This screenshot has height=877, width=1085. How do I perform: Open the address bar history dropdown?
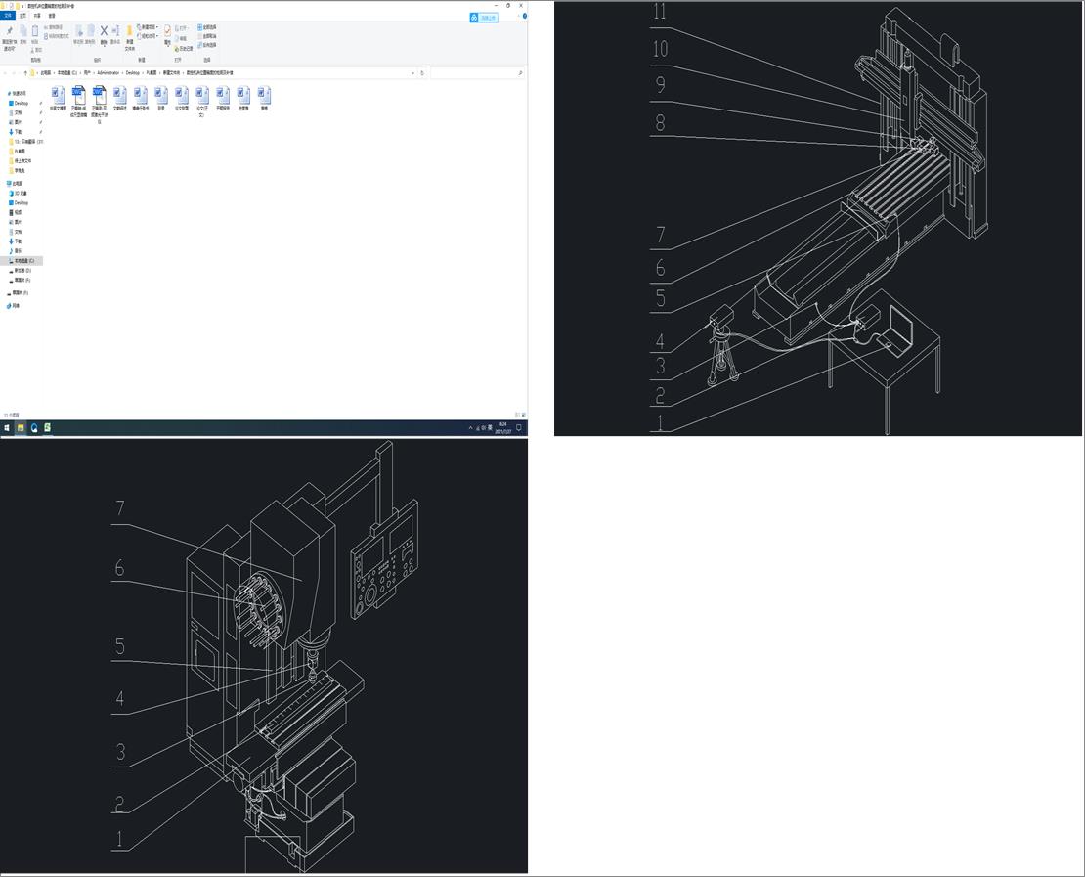pyautogui.click(x=413, y=72)
